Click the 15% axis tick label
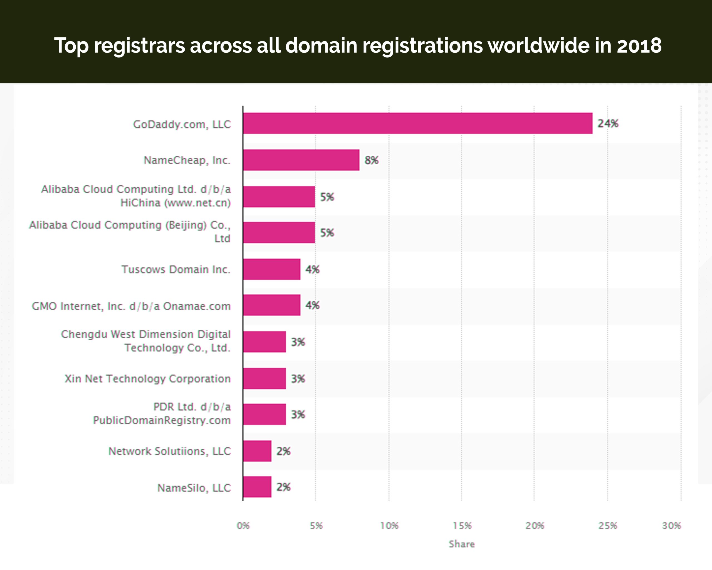The height and width of the screenshot is (570, 712). point(462,526)
